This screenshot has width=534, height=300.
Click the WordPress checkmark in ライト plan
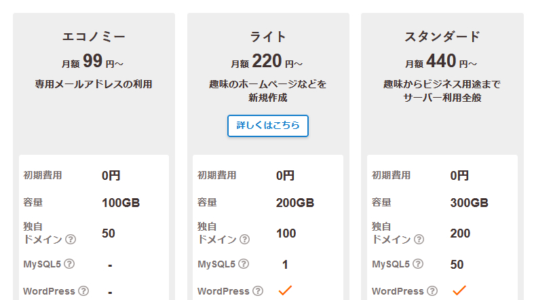coord(285,290)
